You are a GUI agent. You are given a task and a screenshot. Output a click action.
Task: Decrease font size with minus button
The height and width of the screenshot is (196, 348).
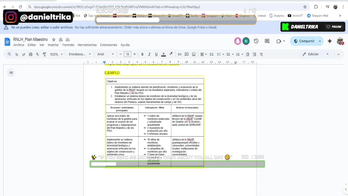(121, 54)
